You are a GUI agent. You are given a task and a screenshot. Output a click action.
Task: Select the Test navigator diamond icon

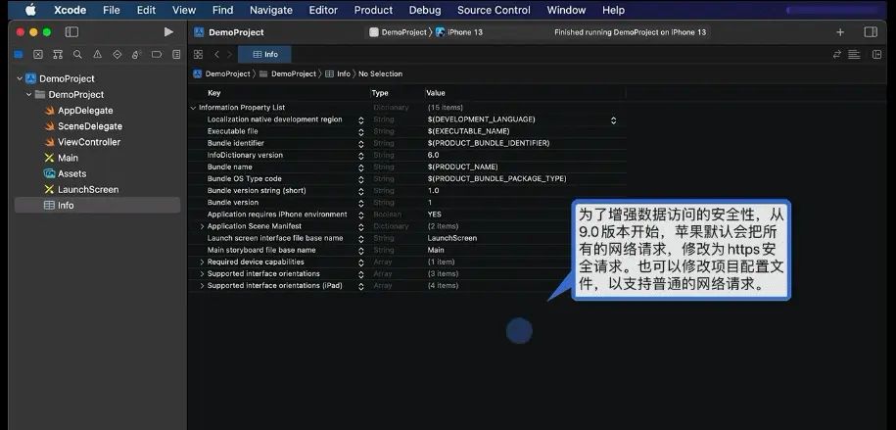118,54
